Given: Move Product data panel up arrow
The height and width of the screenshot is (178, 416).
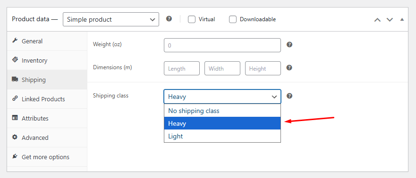Looking at the screenshot, I should click(x=377, y=20).
